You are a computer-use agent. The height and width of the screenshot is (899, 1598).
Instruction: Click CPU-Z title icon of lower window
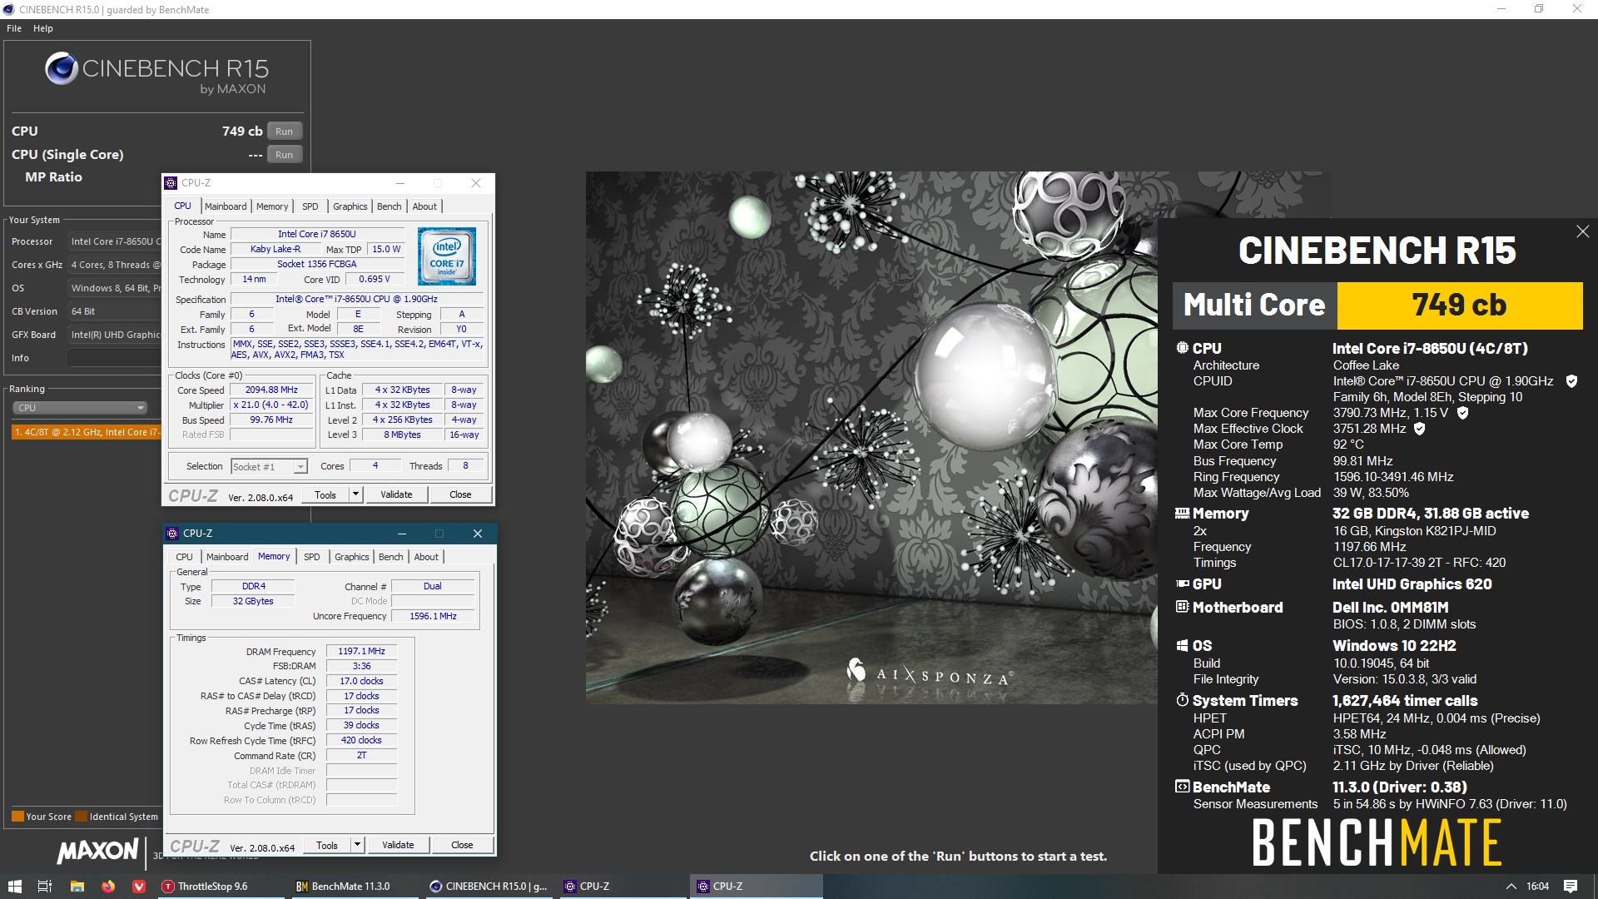[172, 534]
